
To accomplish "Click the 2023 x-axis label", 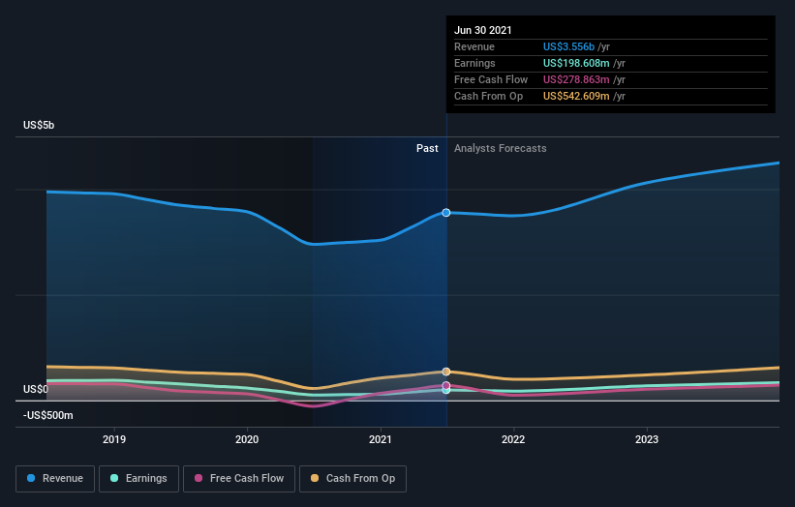I will tap(647, 439).
